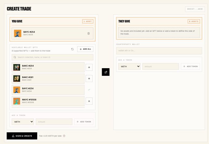
Task: Click the 1 Asset badge
Action: [88, 21]
